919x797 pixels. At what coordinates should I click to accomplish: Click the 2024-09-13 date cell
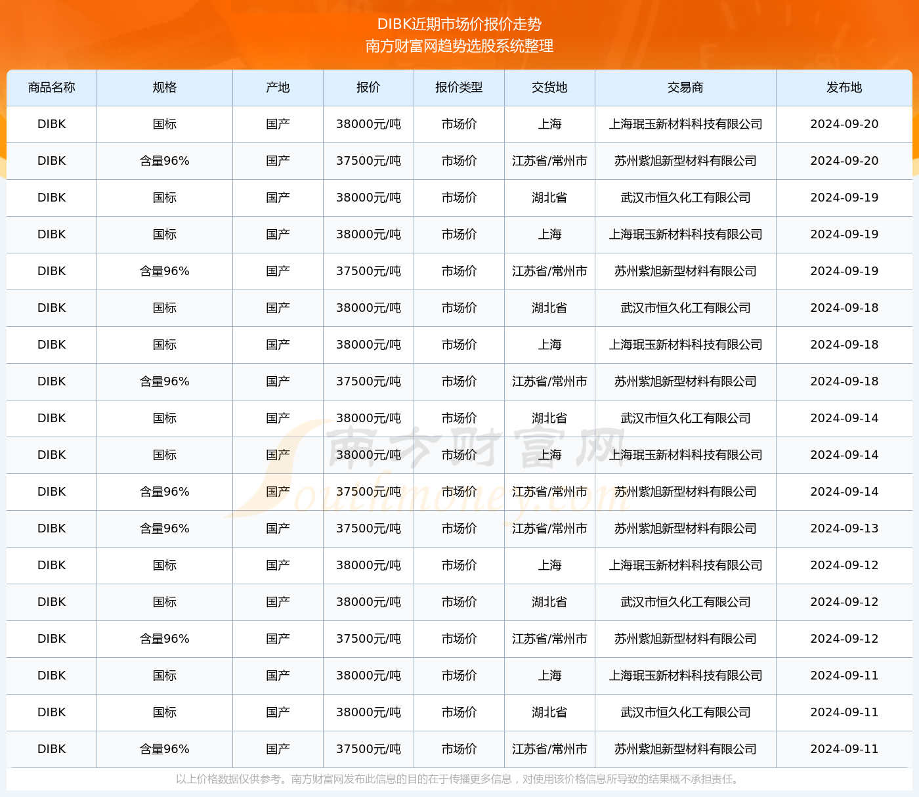coord(844,528)
